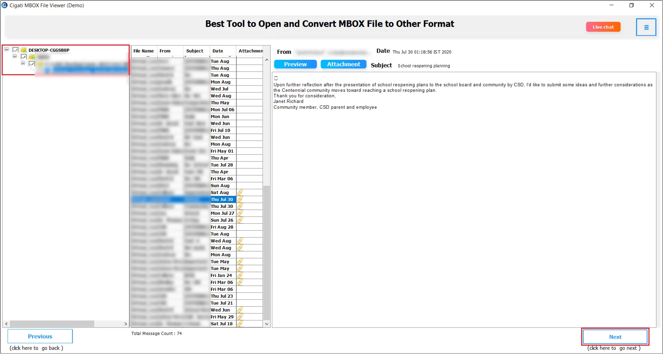Image resolution: width=663 pixels, height=354 pixels.
Task: Toggle the third-level tree item checkbox
Action: (x=32, y=64)
